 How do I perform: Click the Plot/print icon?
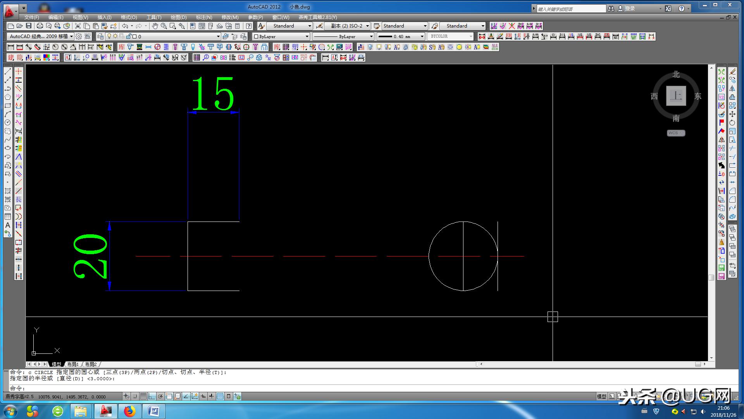40,26
